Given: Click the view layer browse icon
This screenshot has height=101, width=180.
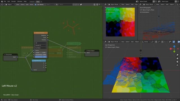Looking at the screenshot, I should tap(159, 1).
